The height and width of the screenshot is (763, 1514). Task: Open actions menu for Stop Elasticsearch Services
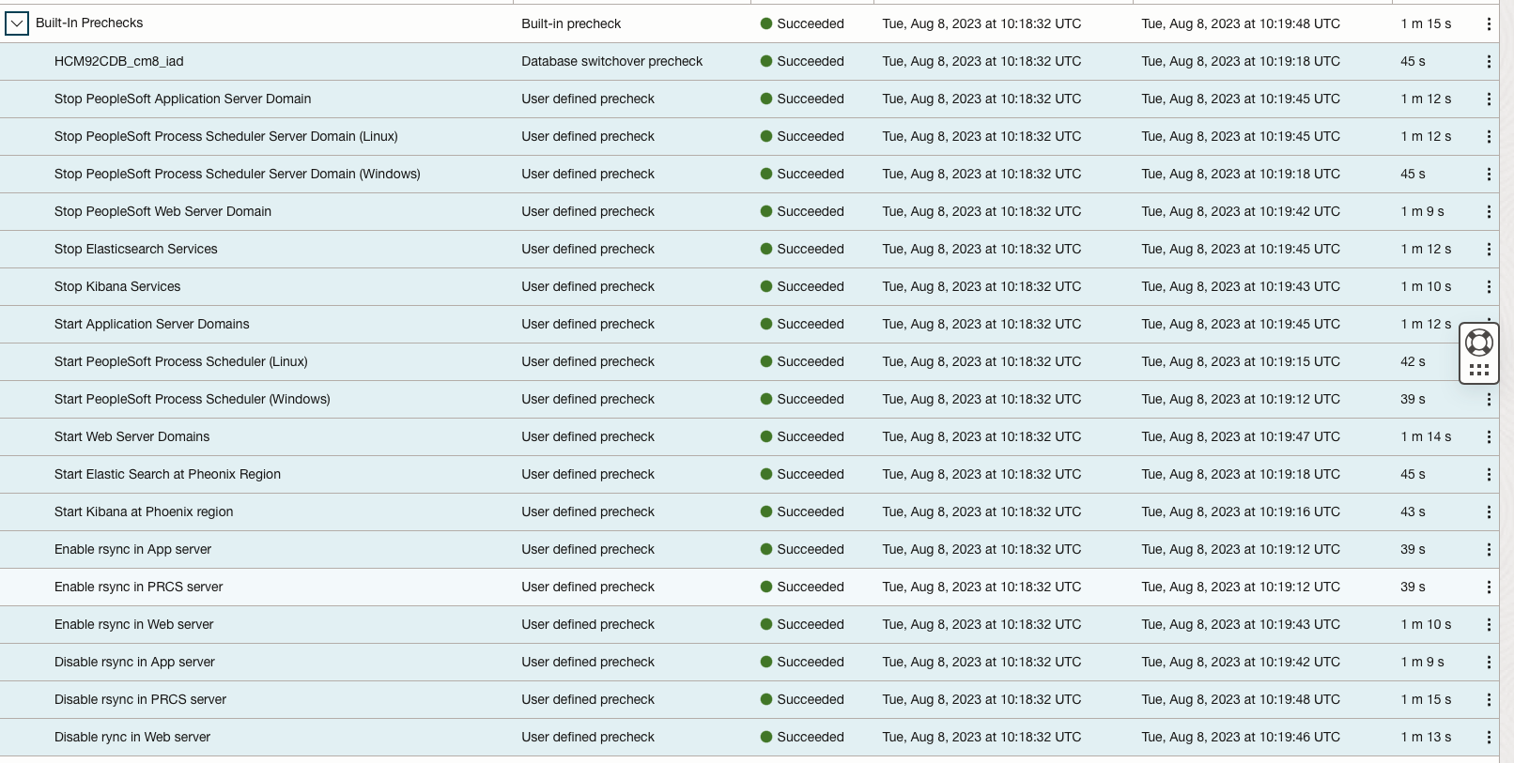[1489, 249]
